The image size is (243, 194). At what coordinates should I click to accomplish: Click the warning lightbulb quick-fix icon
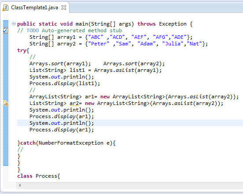tap(6, 103)
